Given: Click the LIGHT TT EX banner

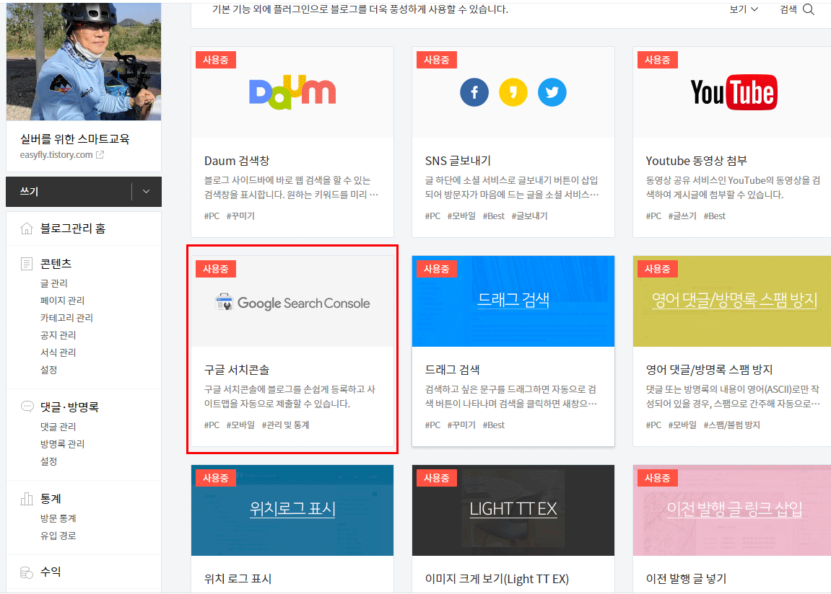Looking at the screenshot, I should pos(513,510).
